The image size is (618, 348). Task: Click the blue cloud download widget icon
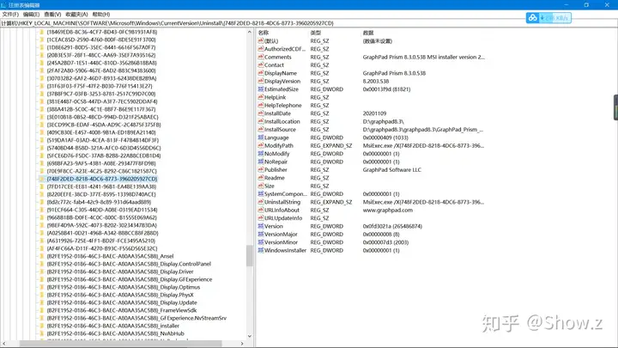[533, 18]
